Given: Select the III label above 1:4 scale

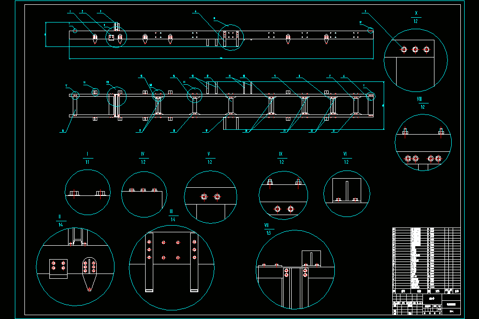Looking at the screenshot, I should 171,211.
